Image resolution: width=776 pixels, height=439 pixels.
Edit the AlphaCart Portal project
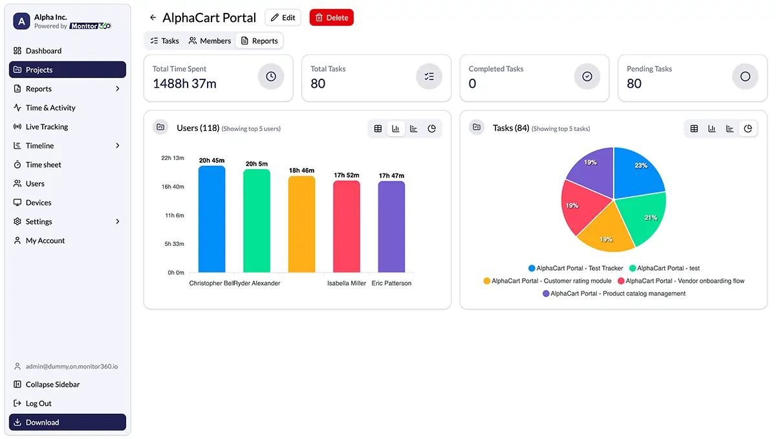283,17
